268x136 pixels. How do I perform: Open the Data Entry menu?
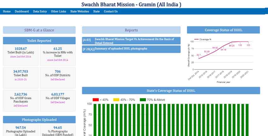(x=40, y=11)
